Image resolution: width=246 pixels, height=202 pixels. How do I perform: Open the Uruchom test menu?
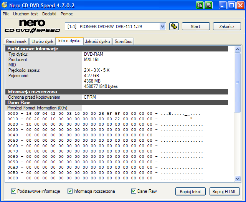coord(25,14)
